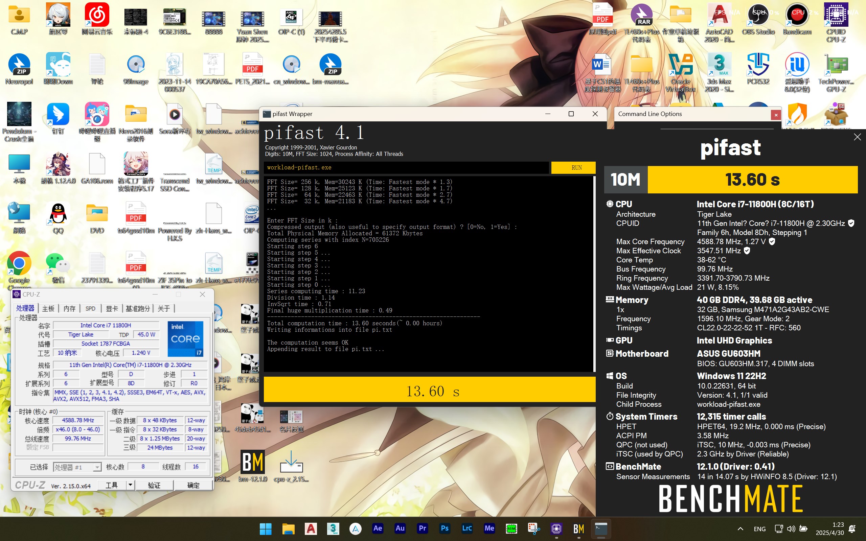866x541 pixels.
Task: Open the volume control in system tray
Action: pos(791,529)
